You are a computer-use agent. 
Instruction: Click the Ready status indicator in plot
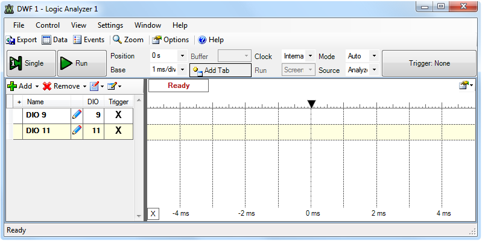coord(179,86)
